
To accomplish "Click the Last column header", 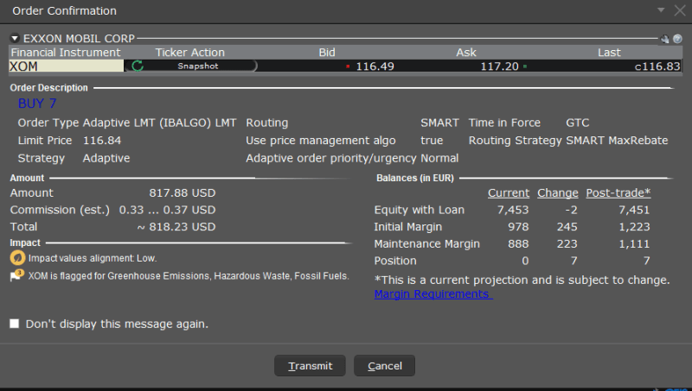I will (609, 53).
